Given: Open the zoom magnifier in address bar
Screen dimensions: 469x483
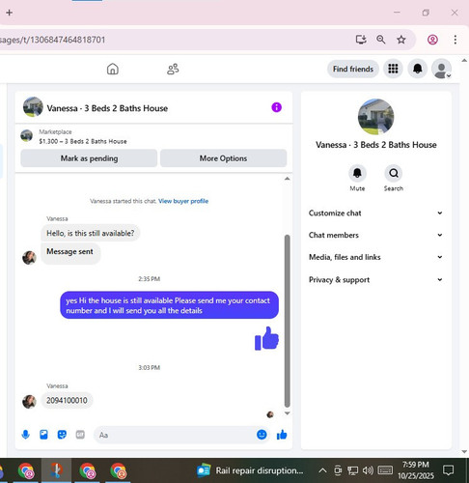Looking at the screenshot, I should point(381,40).
